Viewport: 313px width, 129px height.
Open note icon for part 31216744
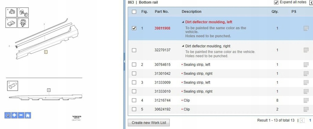click(306, 100)
